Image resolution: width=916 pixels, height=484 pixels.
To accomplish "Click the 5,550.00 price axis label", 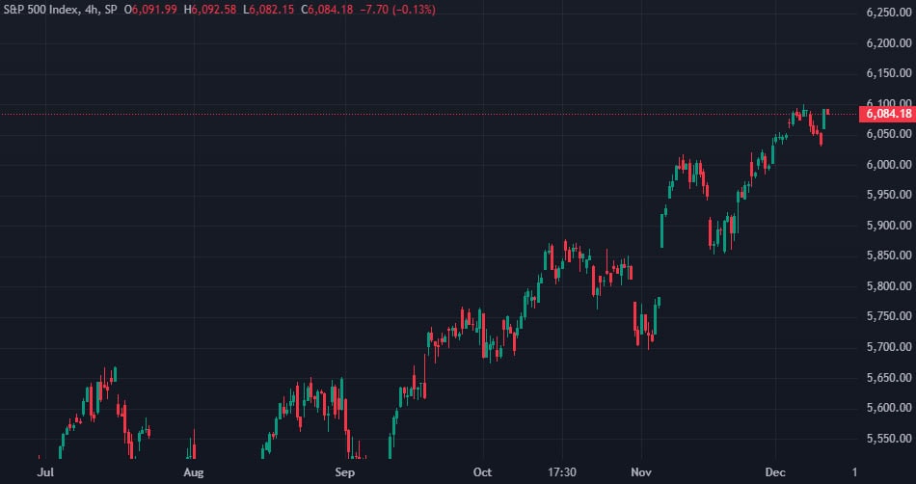I will [x=890, y=439].
